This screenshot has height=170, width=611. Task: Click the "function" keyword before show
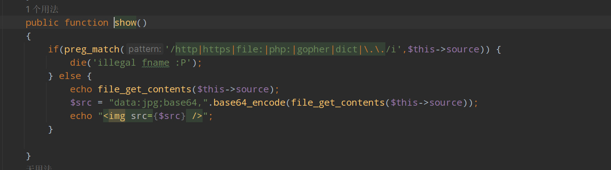(x=87, y=23)
